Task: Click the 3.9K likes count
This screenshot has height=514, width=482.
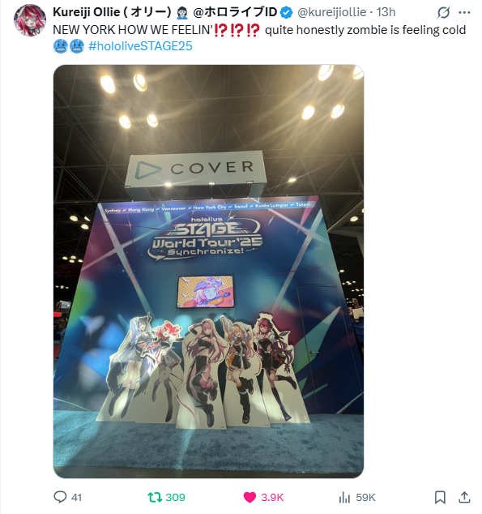Action: click(x=272, y=497)
